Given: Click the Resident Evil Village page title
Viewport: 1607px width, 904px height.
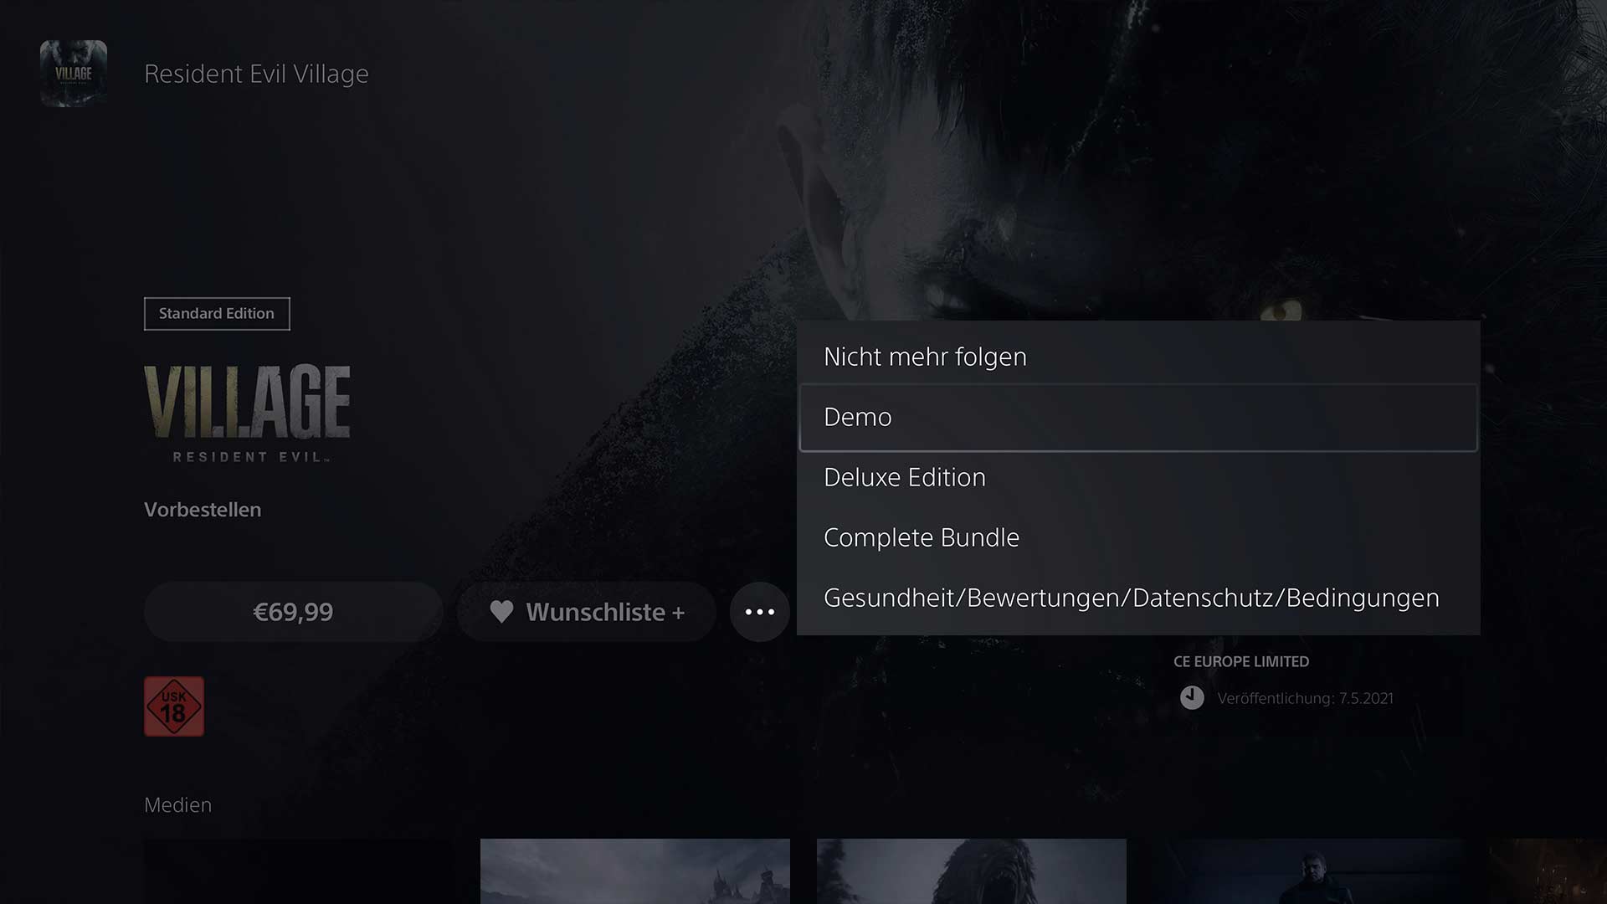Looking at the screenshot, I should point(256,74).
